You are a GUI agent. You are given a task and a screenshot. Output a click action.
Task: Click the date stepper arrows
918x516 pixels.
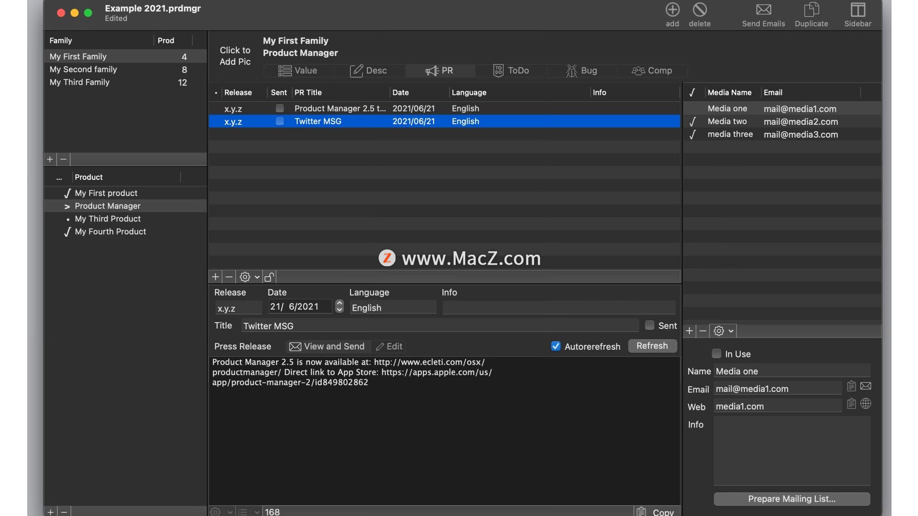point(339,306)
